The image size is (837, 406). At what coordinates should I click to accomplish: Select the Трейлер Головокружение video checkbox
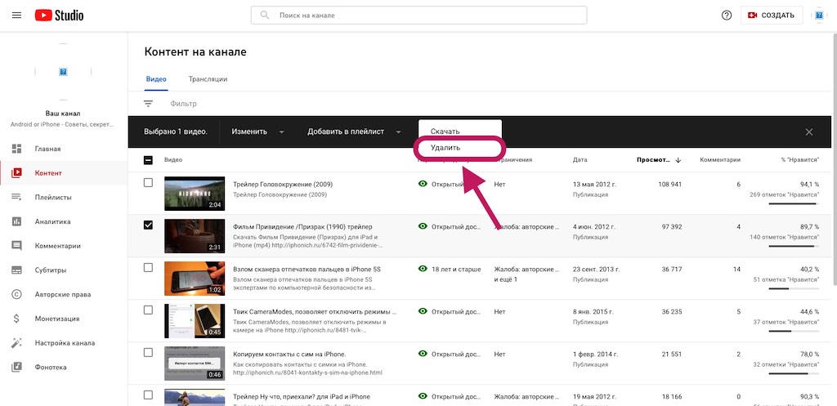(148, 183)
